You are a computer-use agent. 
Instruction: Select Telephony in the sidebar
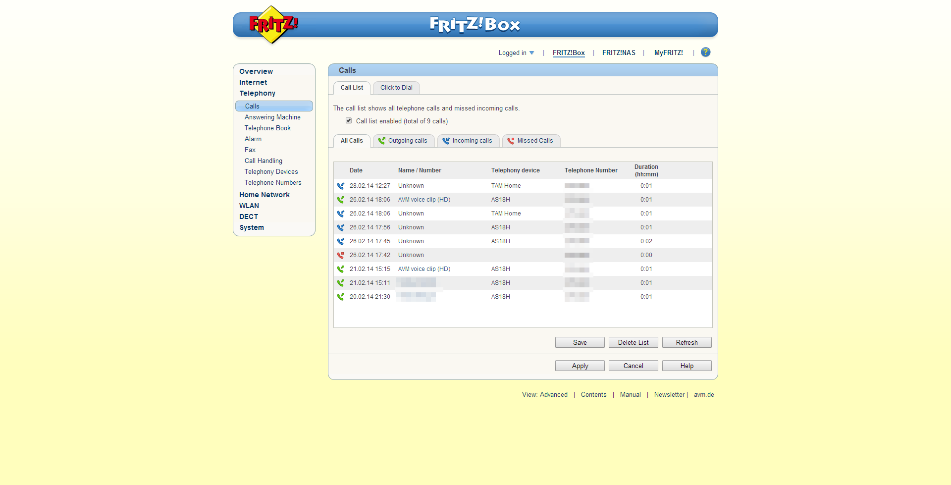(x=258, y=93)
